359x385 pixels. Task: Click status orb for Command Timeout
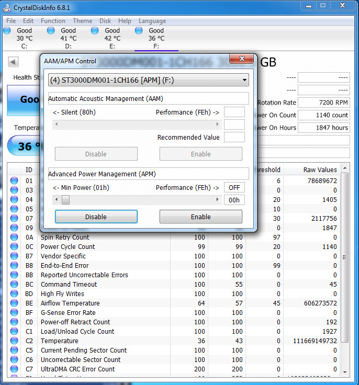(x=14, y=284)
